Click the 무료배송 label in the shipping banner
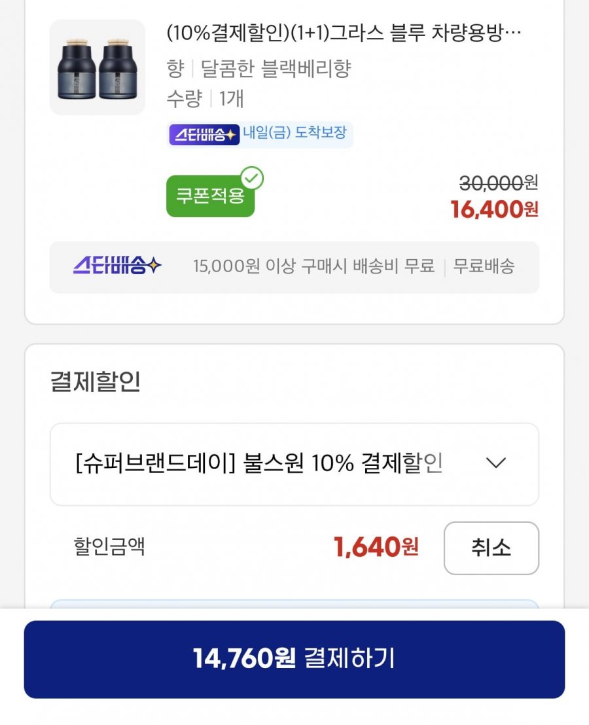589x725 pixels. coord(484,266)
